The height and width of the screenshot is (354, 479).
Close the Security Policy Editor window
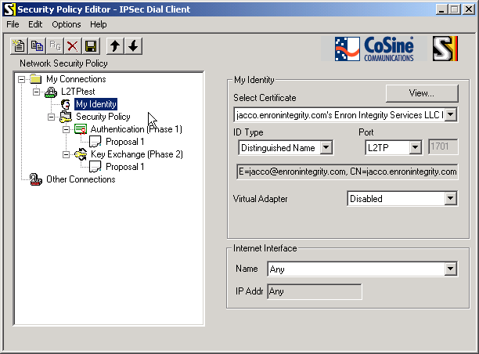tap(469, 9)
